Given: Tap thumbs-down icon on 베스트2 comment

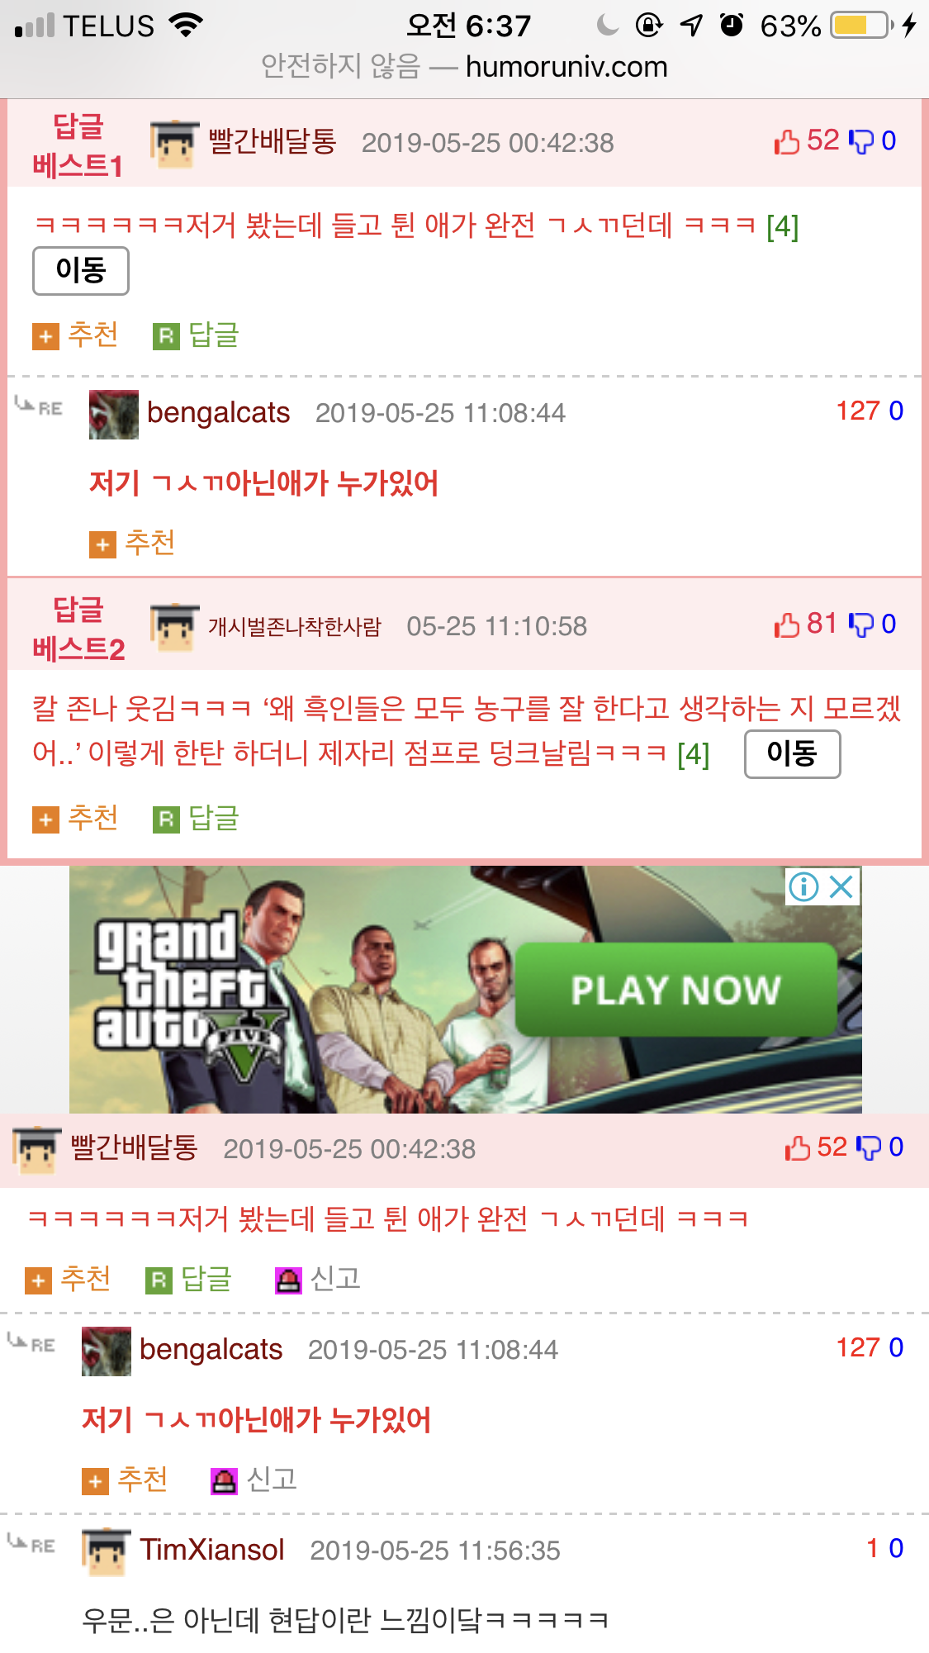Looking at the screenshot, I should (861, 625).
